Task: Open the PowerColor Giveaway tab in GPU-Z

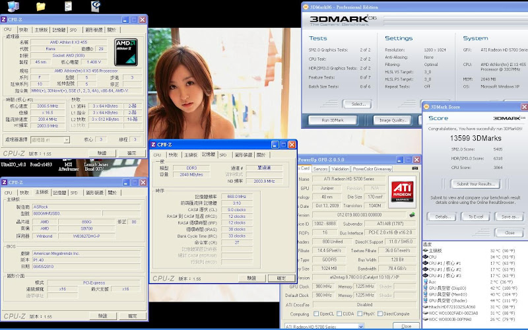Action: 372,169
